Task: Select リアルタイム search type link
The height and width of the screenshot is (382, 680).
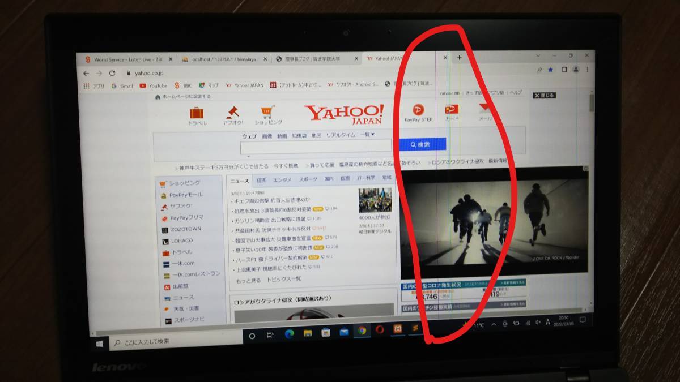Action: click(x=341, y=135)
